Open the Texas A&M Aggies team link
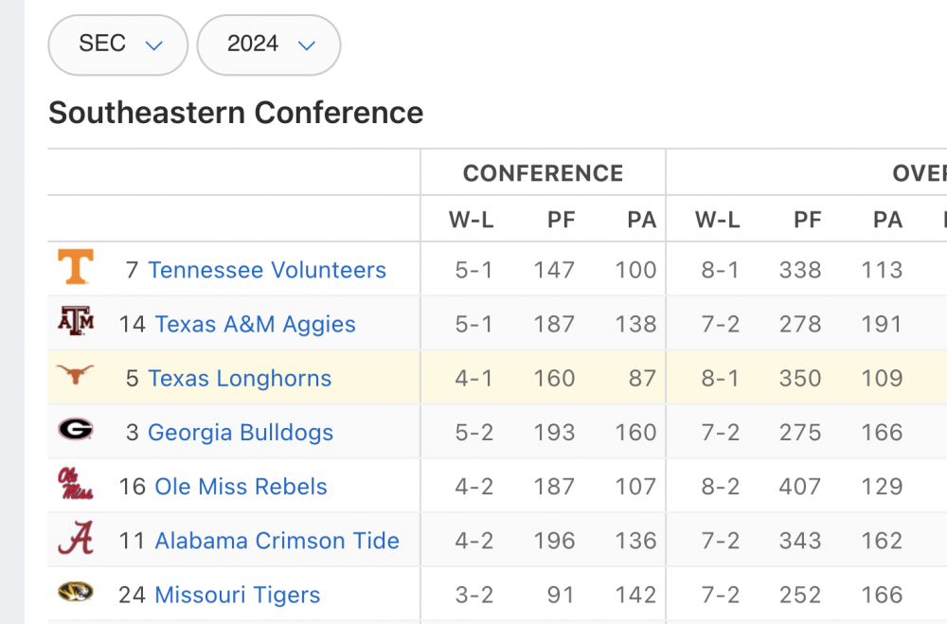947x624 pixels. click(255, 324)
